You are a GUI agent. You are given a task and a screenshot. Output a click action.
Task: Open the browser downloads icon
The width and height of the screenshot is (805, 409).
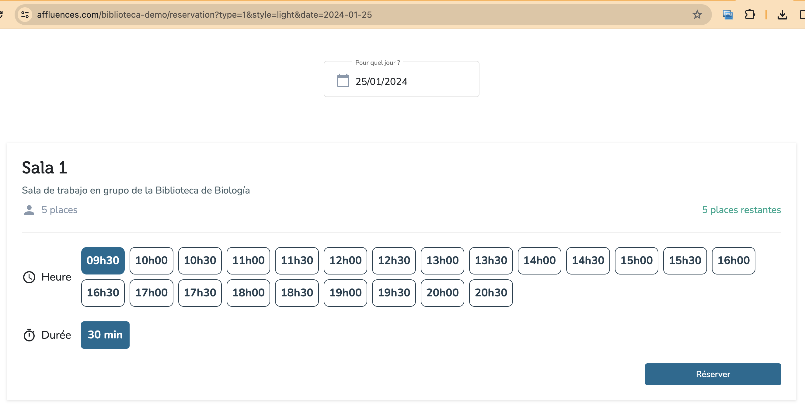pos(782,15)
